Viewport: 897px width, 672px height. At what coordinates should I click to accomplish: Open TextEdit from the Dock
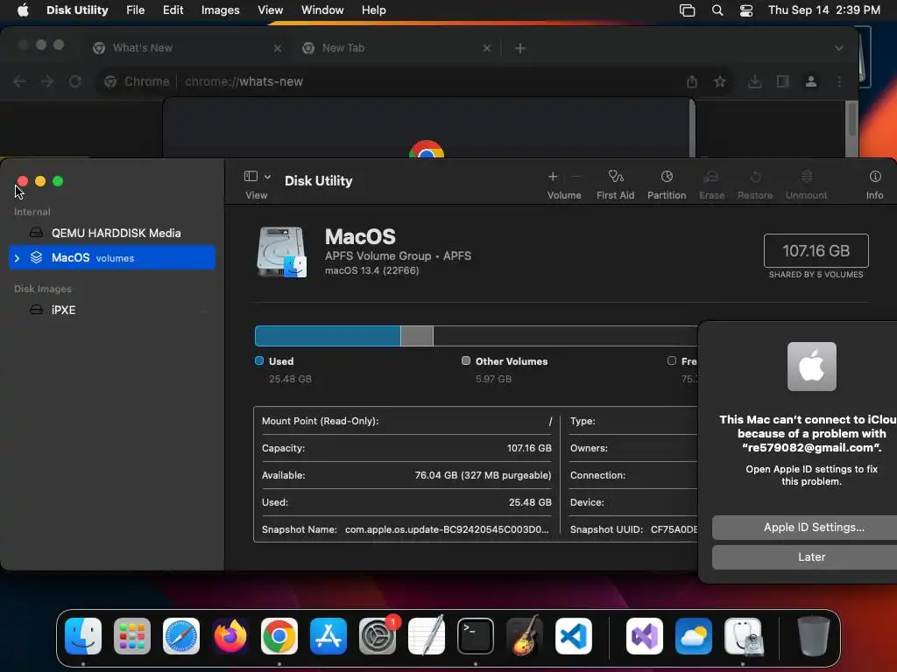point(427,636)
